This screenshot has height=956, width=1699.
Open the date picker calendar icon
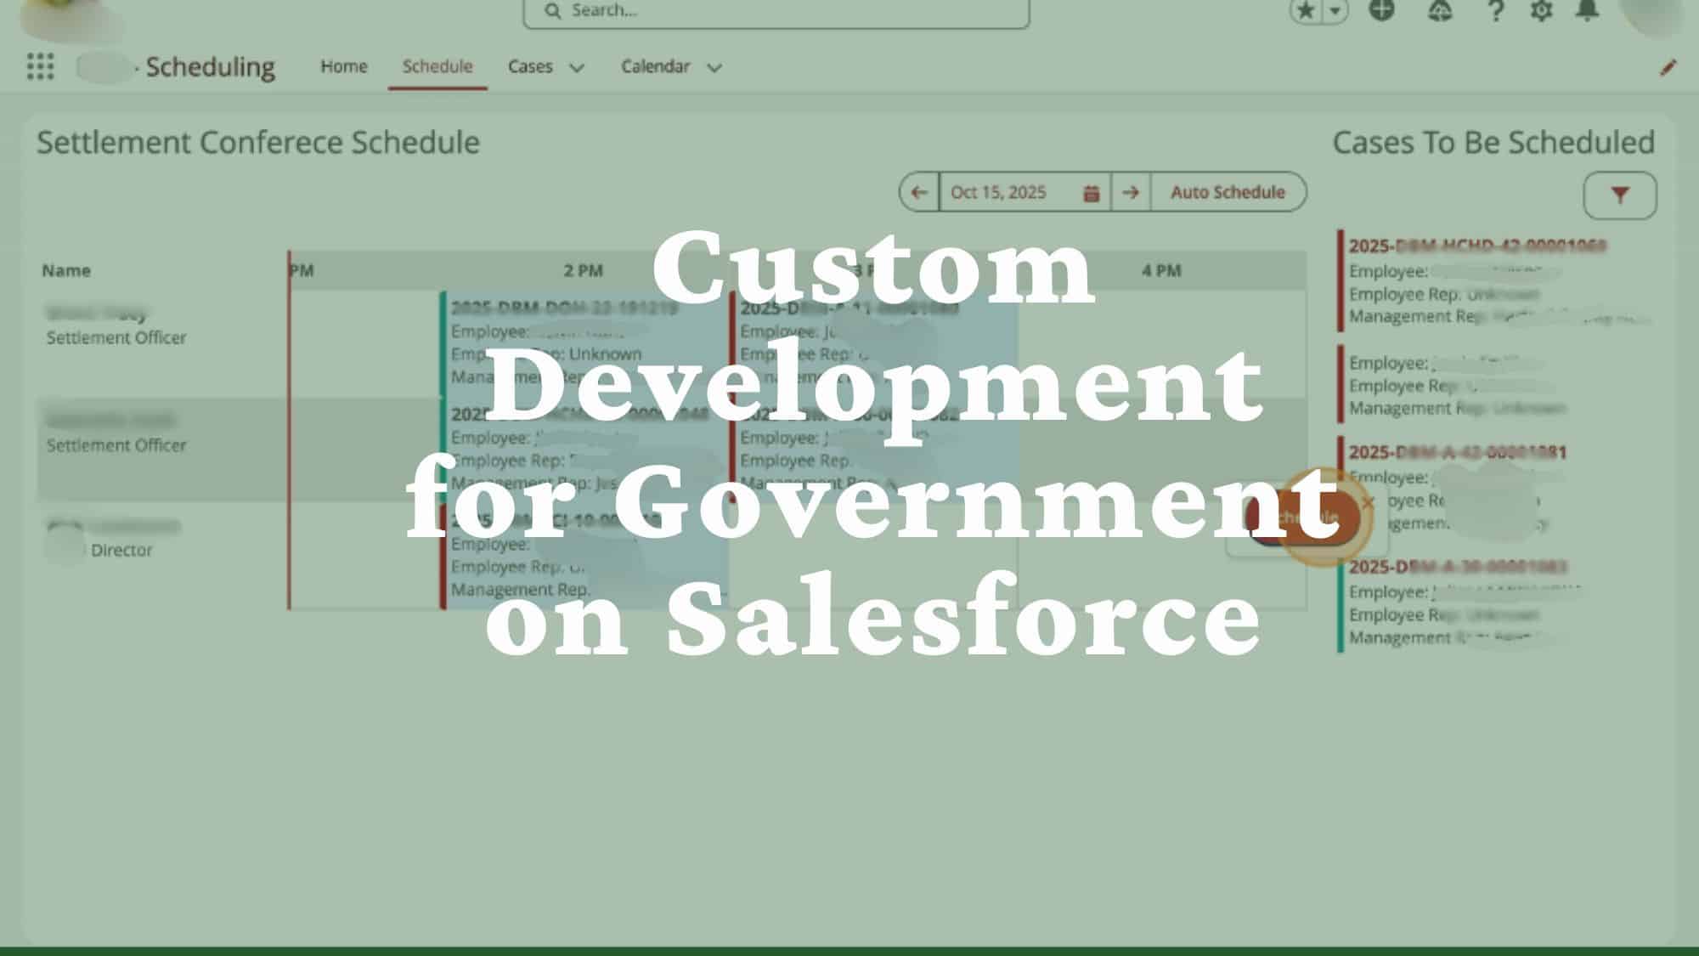1092,194
